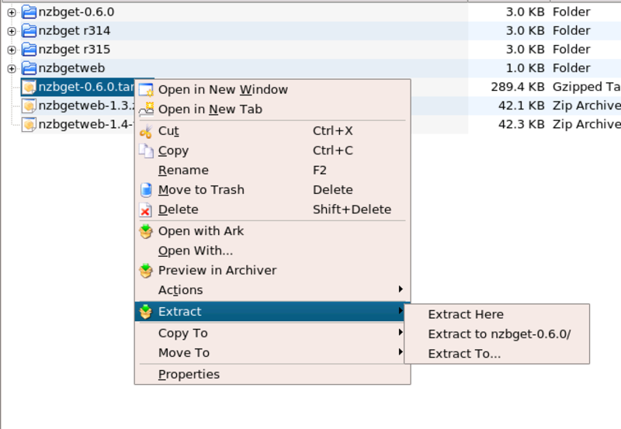Image resolution: width=621 pixels, height=429 pixels.
Task: Click the red X Delete icon
Action: pyautogui.click(x=145, y=209)
